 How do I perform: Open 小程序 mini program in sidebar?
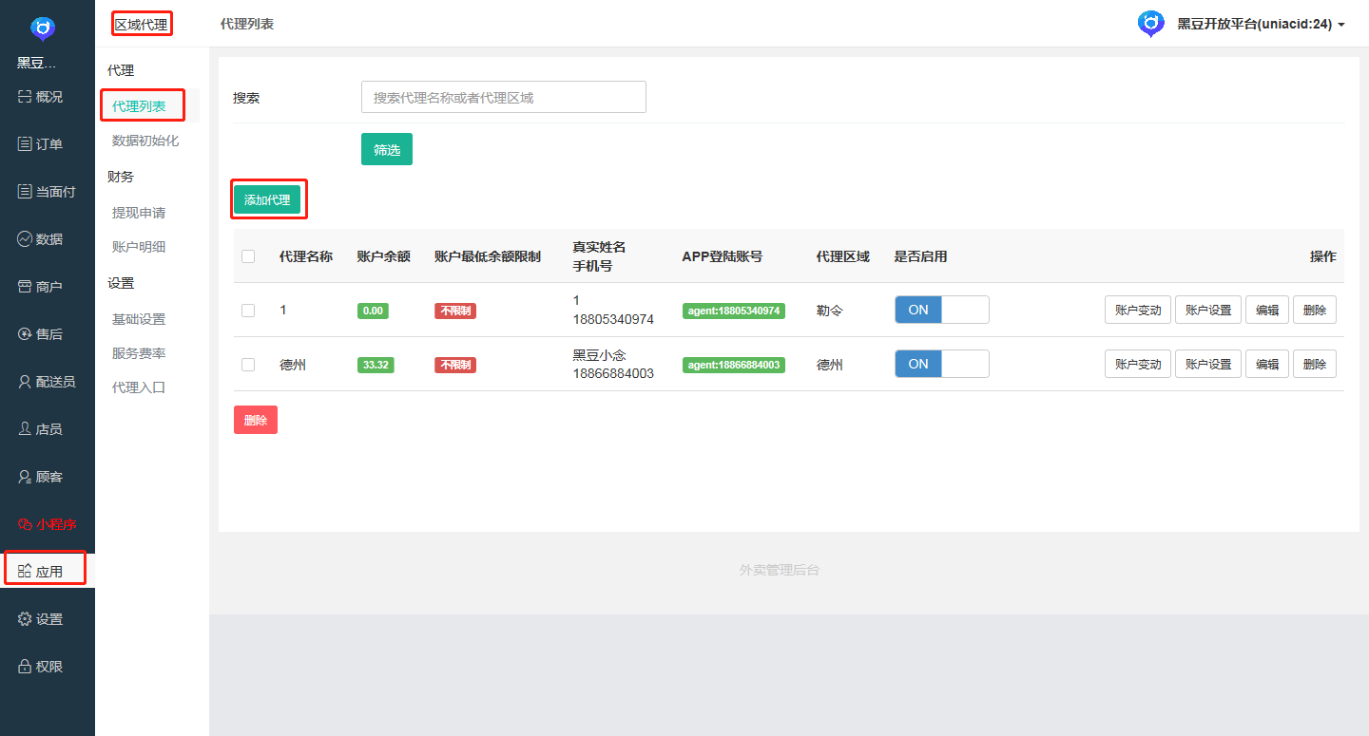coord(47,524)
